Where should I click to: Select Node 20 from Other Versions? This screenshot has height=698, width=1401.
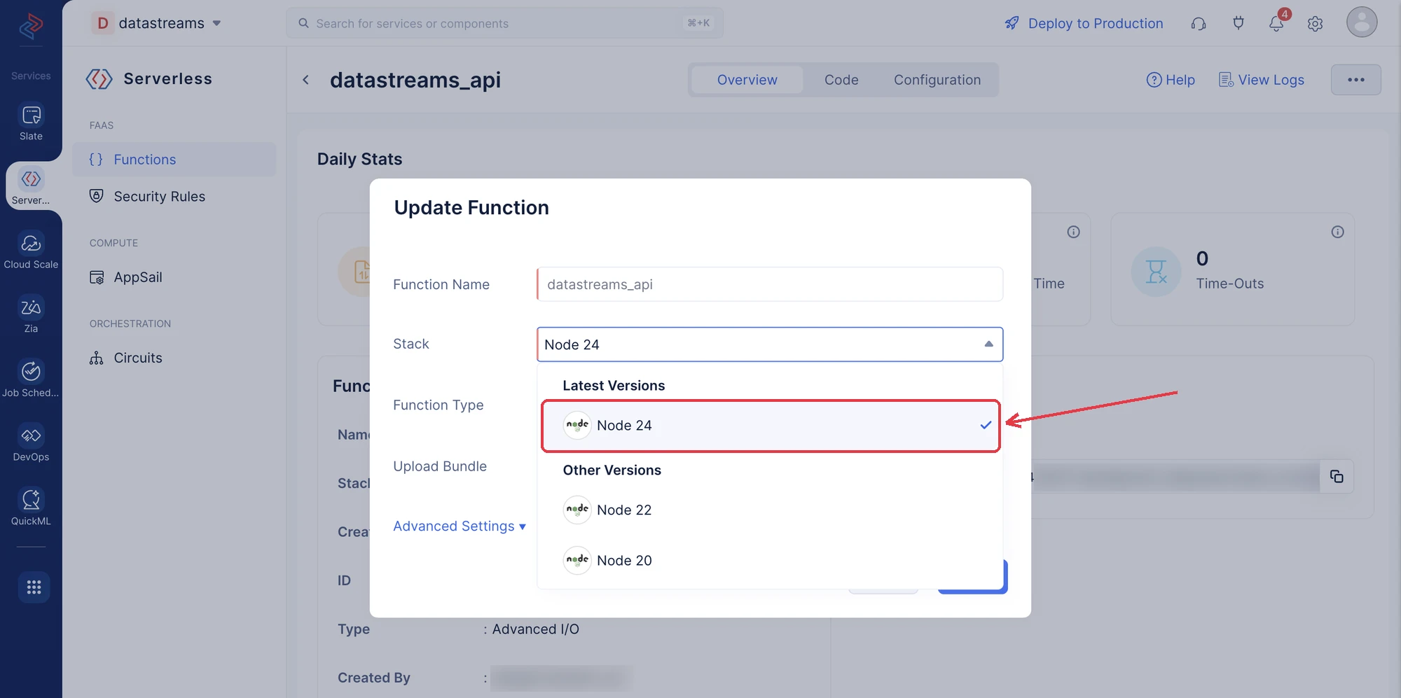pyautogui.click(x=771, y=561)
